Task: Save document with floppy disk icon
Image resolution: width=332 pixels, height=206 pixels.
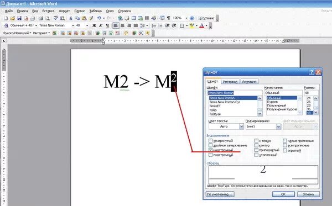Action: 19,18
